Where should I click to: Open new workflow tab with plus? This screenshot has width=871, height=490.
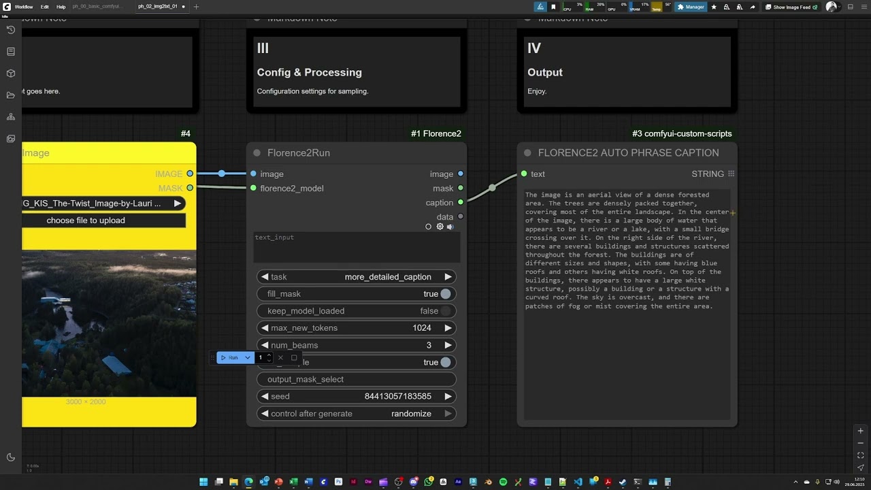pos(197,7)
